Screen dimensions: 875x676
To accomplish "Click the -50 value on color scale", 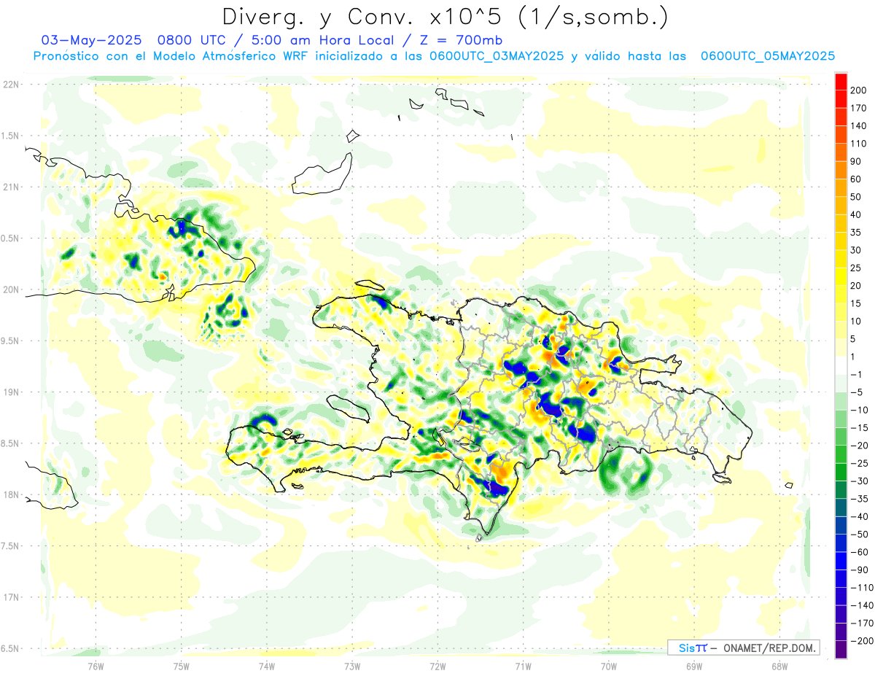I will click(861, 535).
